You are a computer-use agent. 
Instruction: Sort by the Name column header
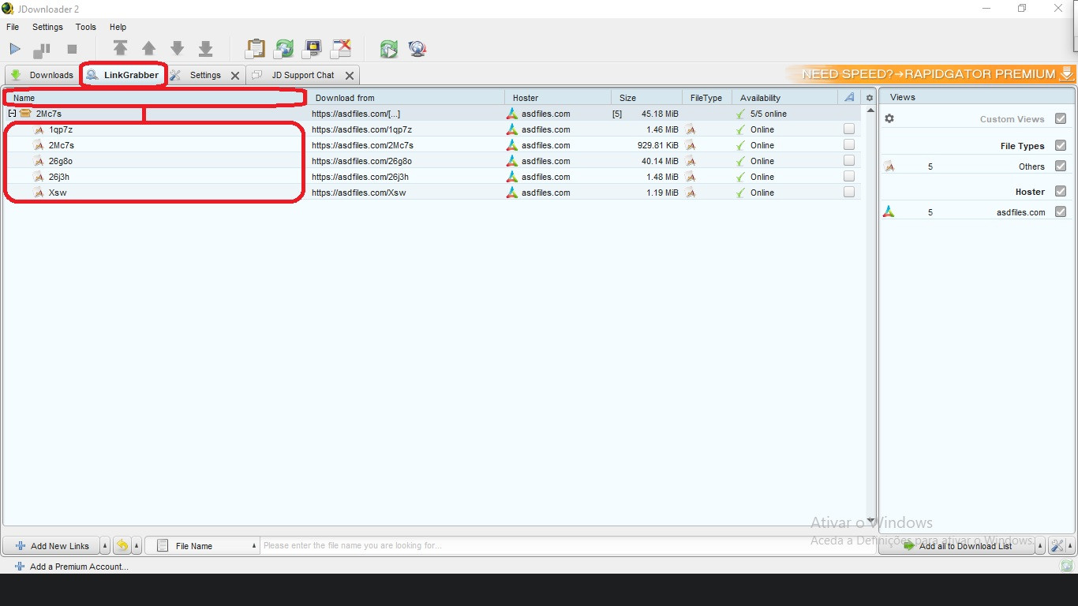(155, 98)
